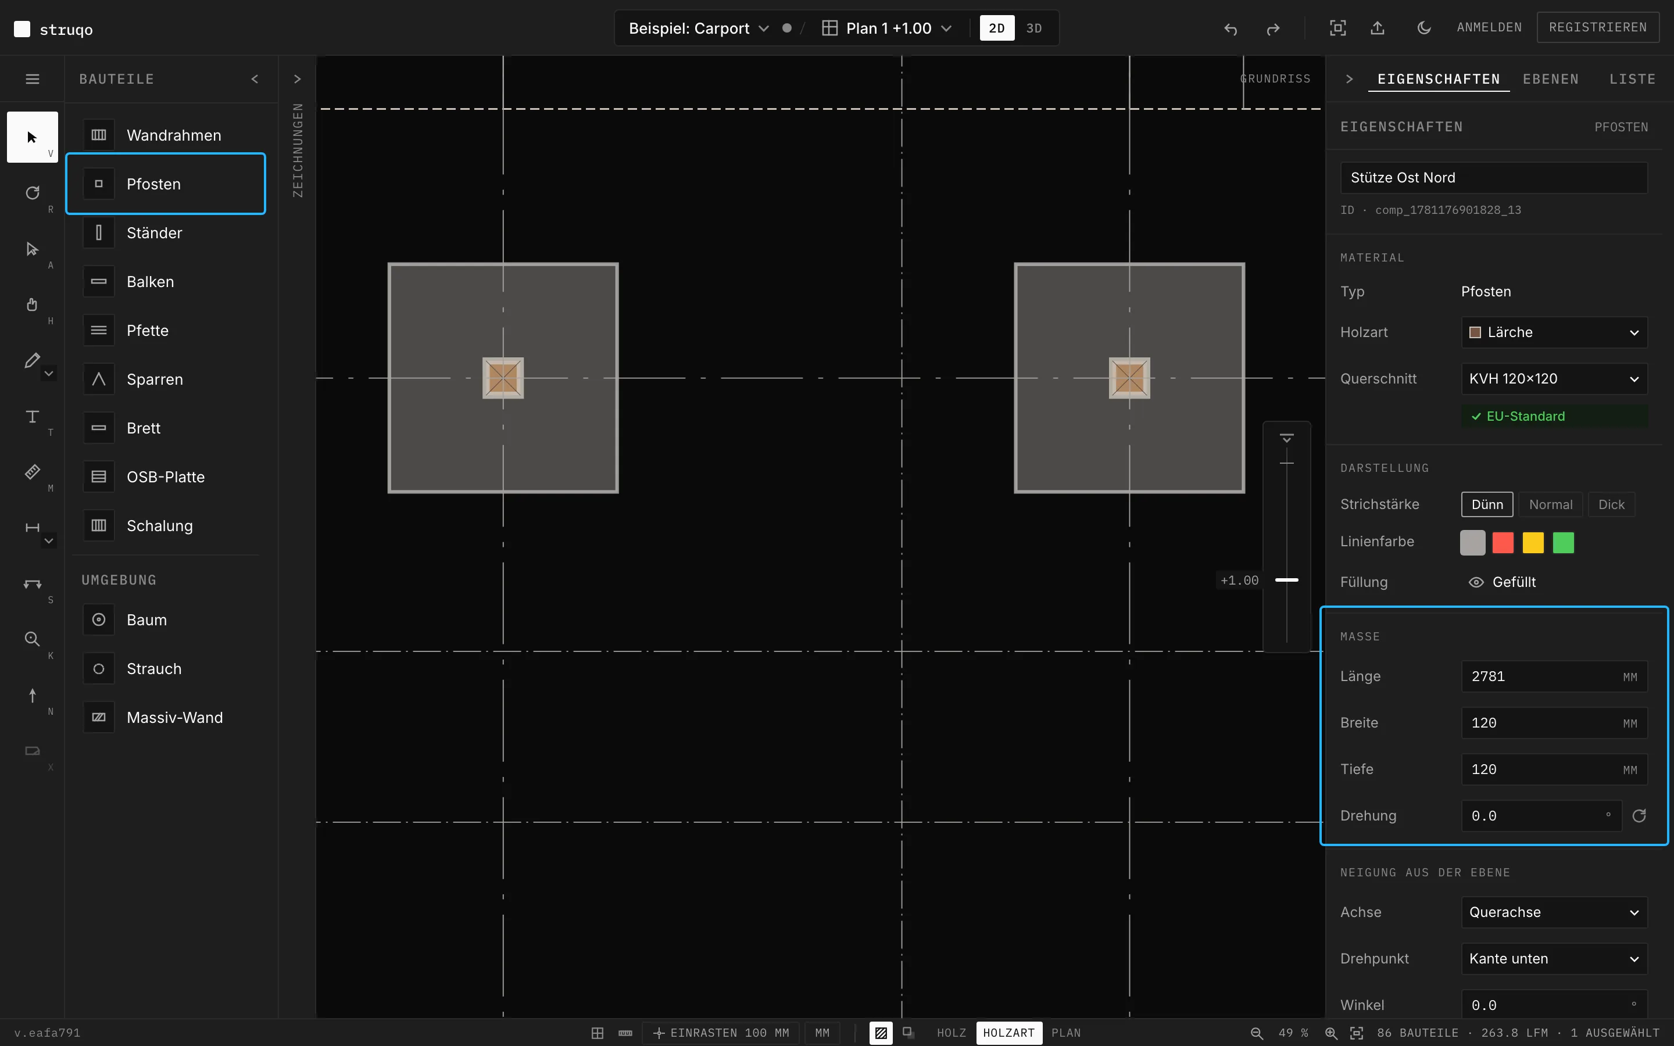Image resolution: width=1674 pixels, height=1046 pixels.
Task: Switch to 2D view
Action: click(x=997, y=28)
